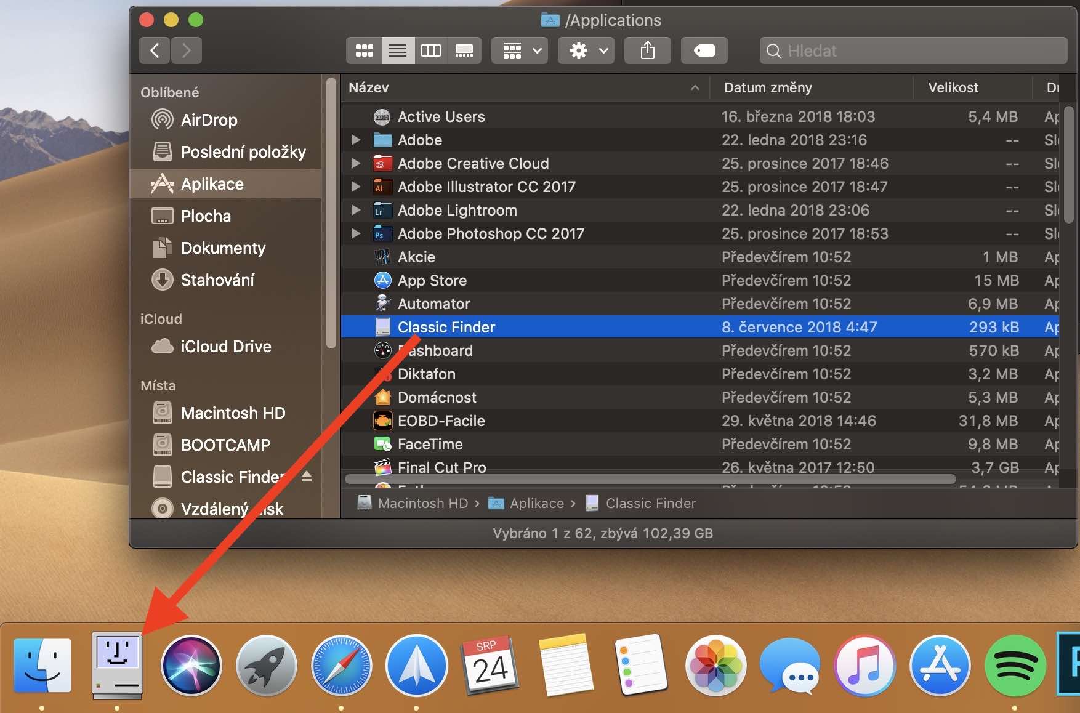Sort by Datum změny column header
This screenshot has width=1080, height=713.
click(767, 87)
